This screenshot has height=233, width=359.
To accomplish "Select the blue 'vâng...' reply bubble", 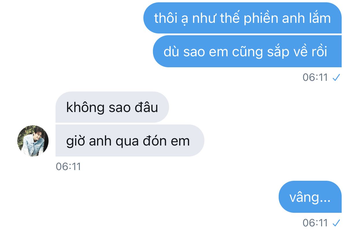I will click(x=310, y=197).
